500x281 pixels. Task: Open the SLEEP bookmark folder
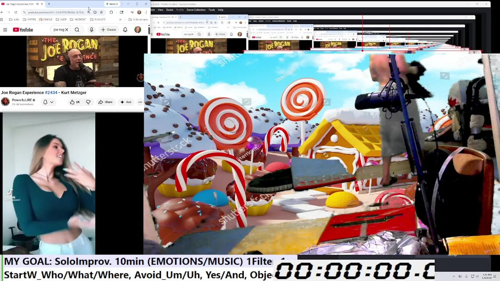pyautogui.click(x=61, y=19)
